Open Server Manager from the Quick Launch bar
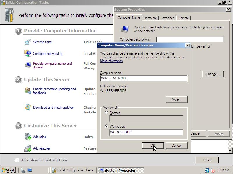Viewport: 233px width, 174px height. (x=23, y=171)
